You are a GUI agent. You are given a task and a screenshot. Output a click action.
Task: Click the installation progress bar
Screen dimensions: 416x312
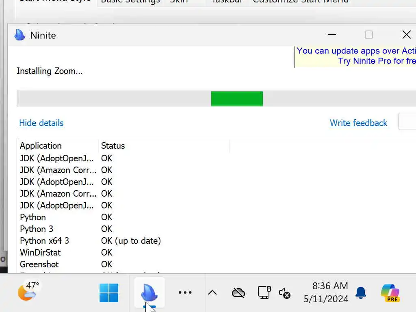(216, 99)
